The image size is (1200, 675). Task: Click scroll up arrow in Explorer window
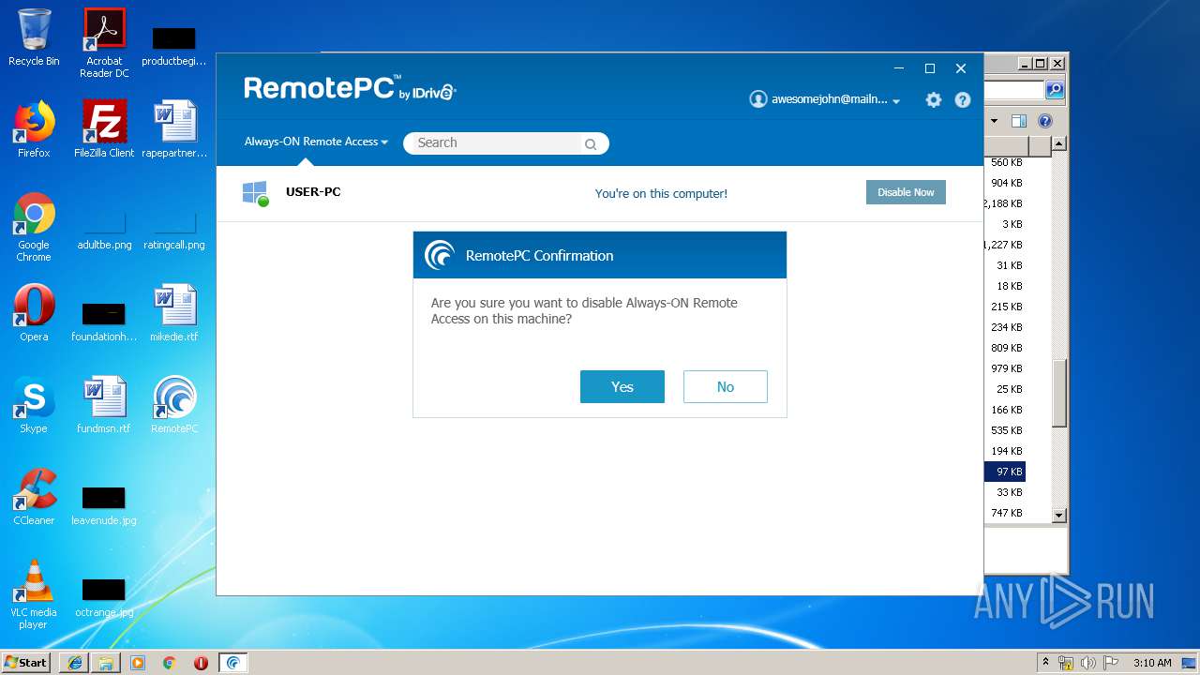pyautogui.click(x=1059, y=143)
